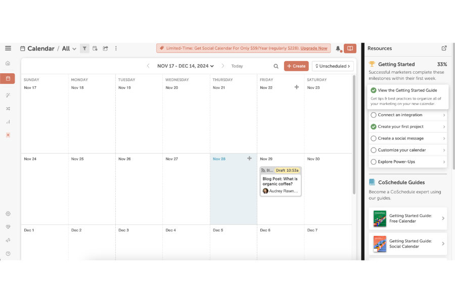Image resolution: width=455 pixels, height=303 pixels.
Task: Open the notifications bell
Action: click(x=338, y=48)
